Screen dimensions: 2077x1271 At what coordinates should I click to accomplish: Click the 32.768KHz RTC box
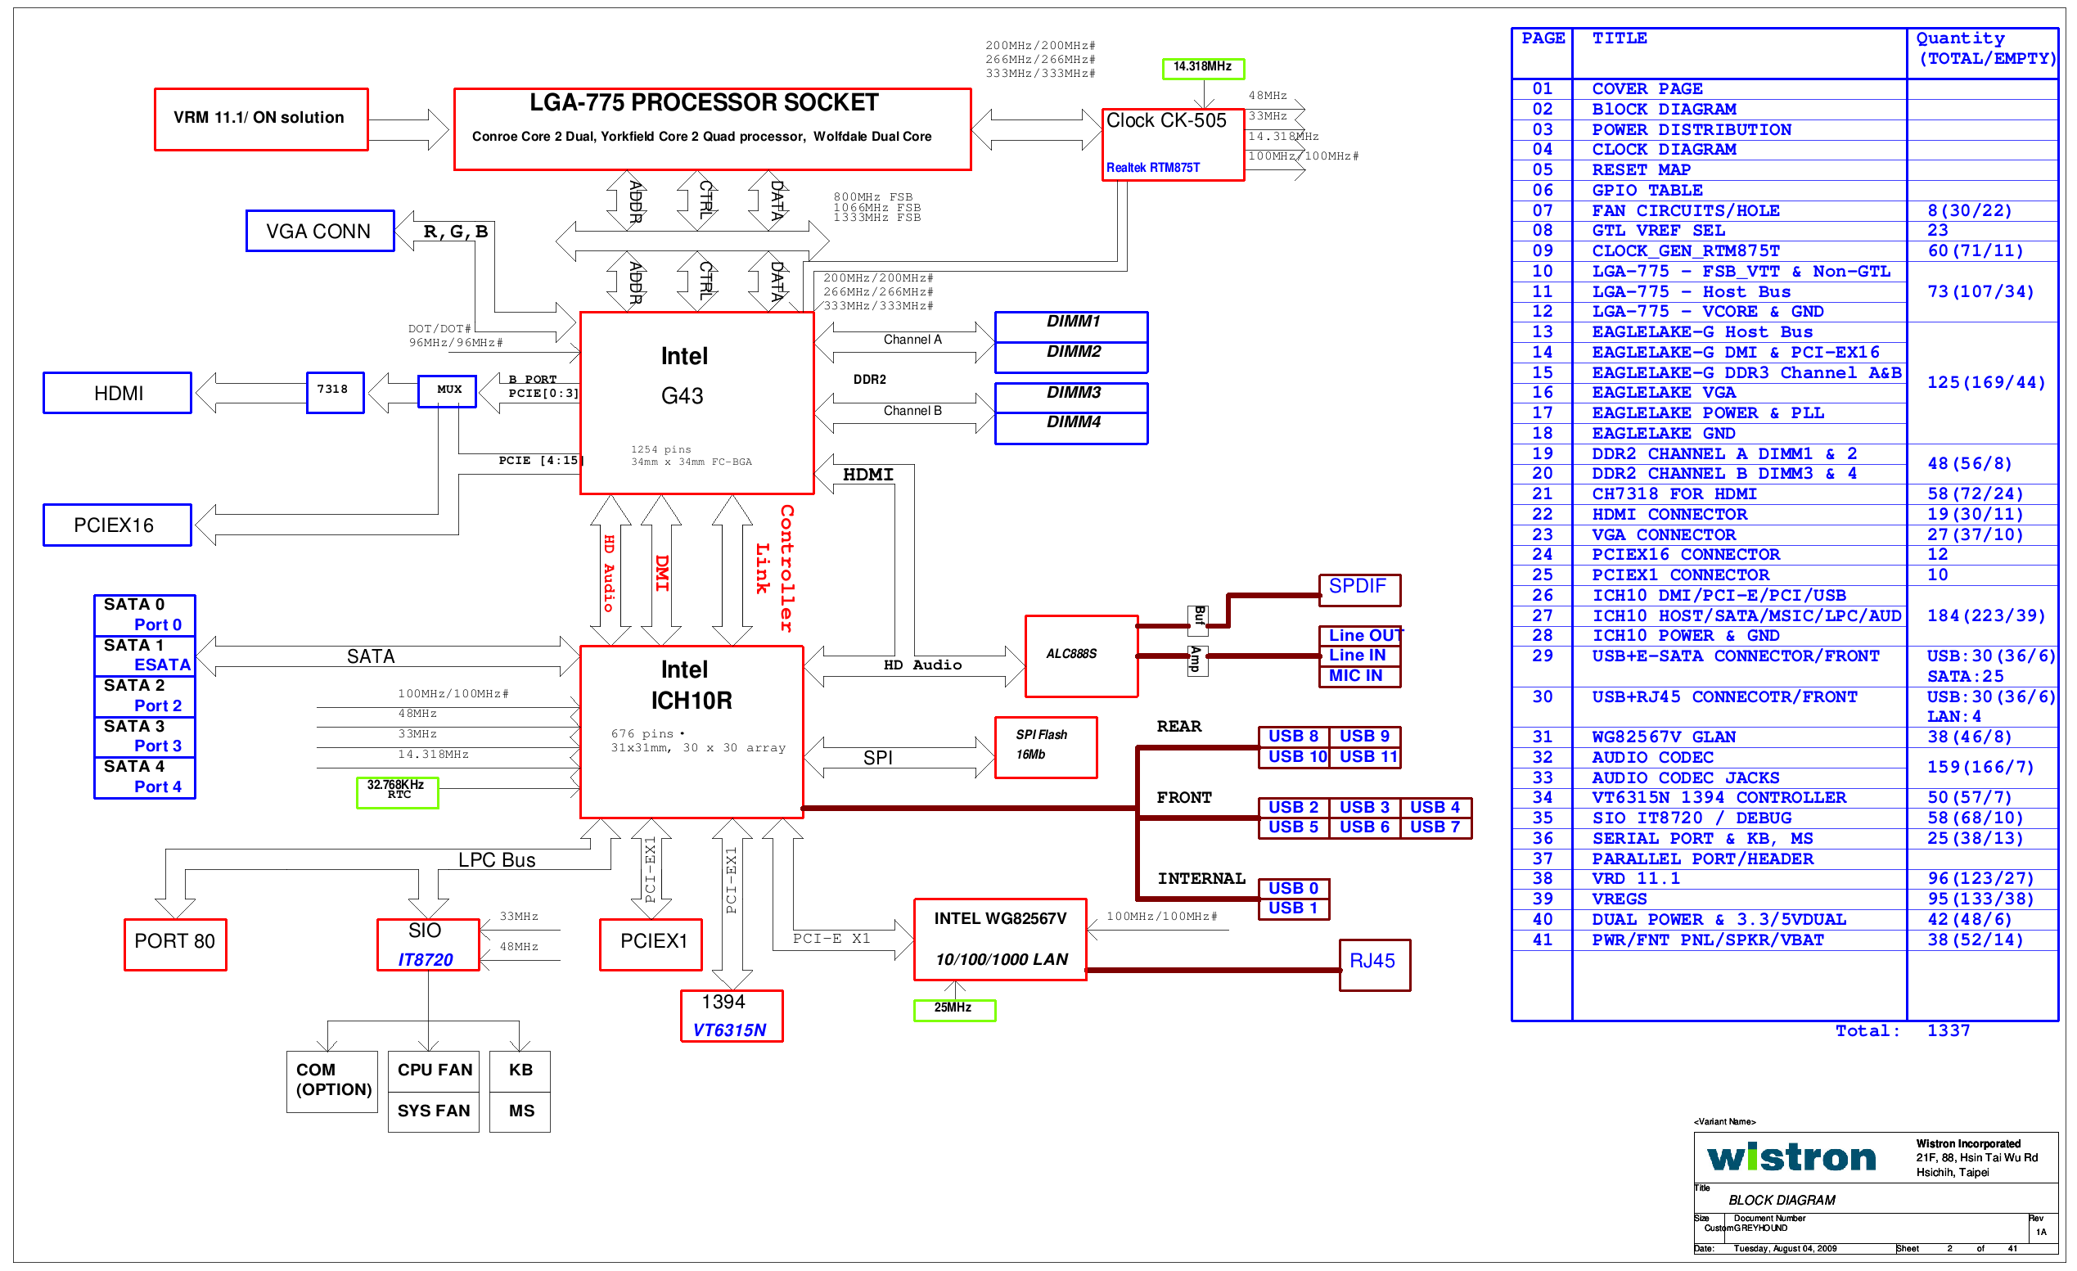pos(398,792)
